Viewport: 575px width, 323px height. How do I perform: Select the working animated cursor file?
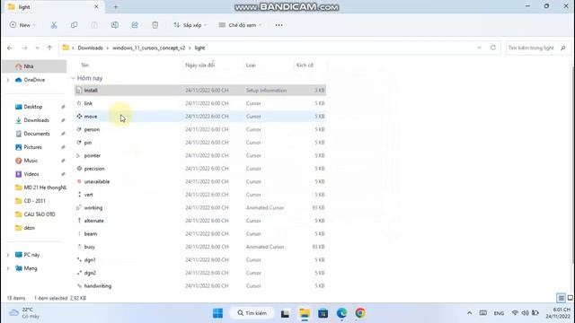[200, 207]
